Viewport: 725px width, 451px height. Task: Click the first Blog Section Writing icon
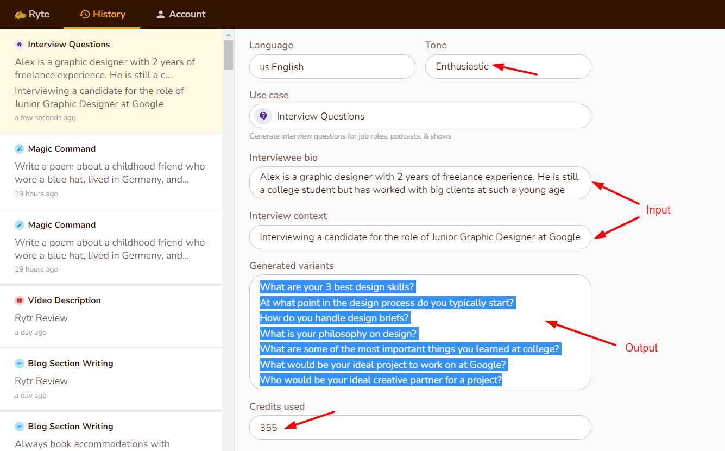click(20, 364)
